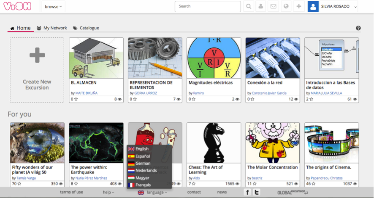Open the Facebook page icon

click(248, 192)
